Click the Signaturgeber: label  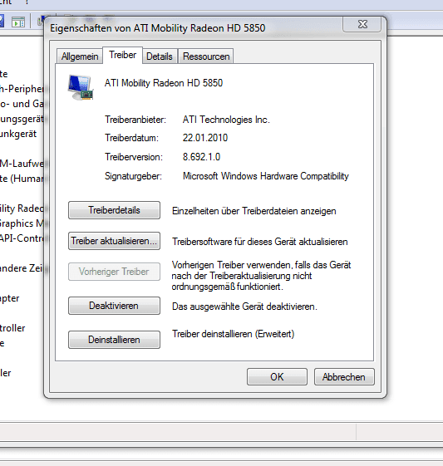(x=133, y=176)
